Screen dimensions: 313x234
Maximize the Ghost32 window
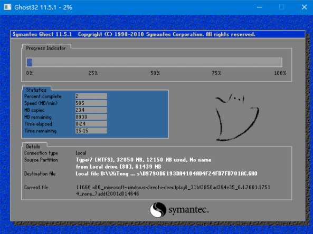(x=282, y=7)
